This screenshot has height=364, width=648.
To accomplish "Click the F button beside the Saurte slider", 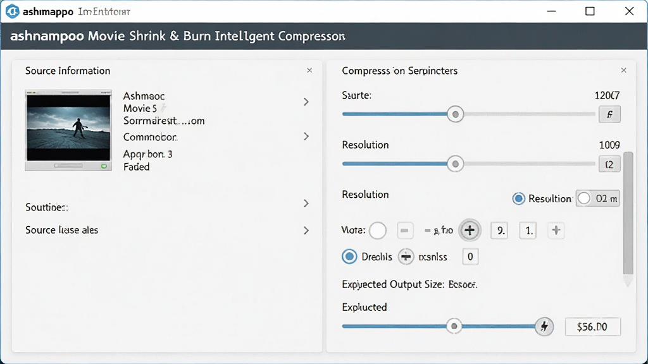I will [609, 114].
